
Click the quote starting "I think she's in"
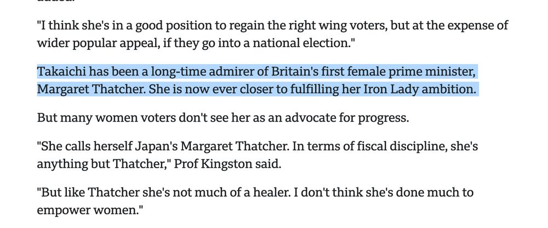[x=272, y=35]
